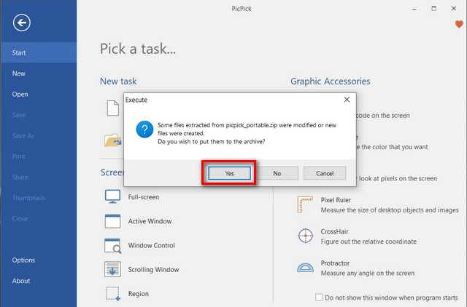Click the Scrolling Window label
This screenshot has height=307, width=467.
click(x=153, y=270)
